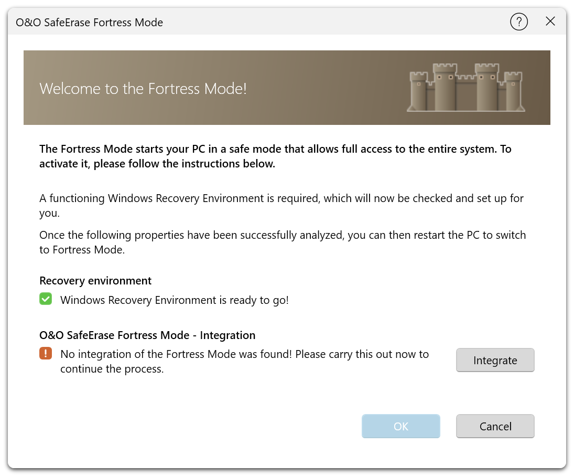Confirm with the OK button
This screenshot has width=574, height=476.
tap(400, 426)
